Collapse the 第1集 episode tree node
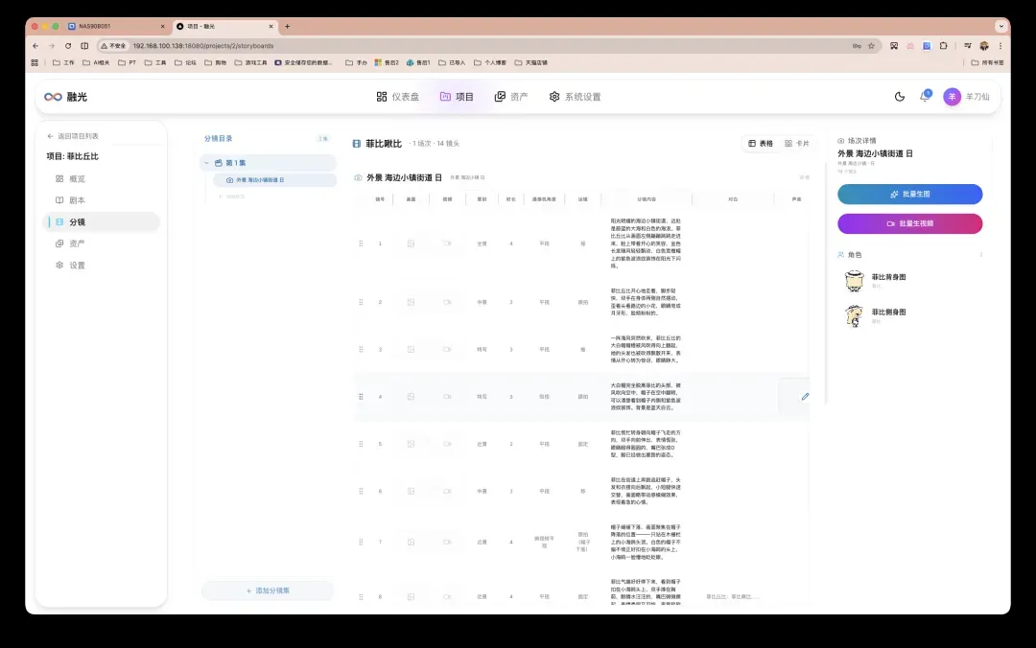The image size is (1036, 648). (207, 163)
